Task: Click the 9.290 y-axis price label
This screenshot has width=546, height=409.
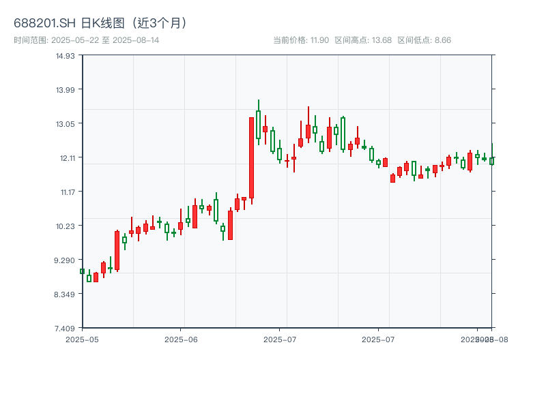Action: point(65,260)
